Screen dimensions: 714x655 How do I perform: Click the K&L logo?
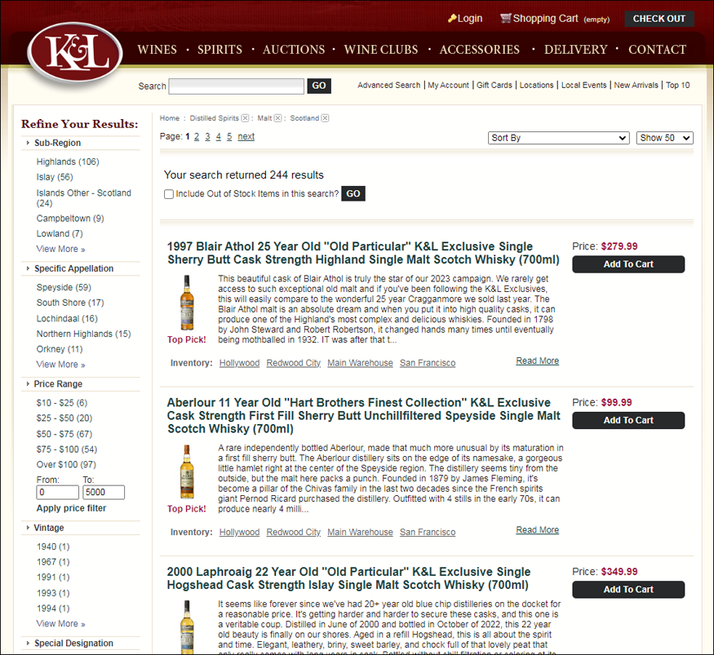(x=75, y=53)
